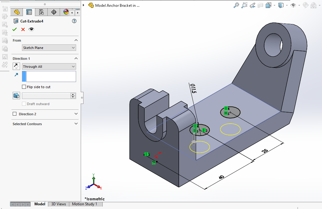Toggle Detailed Preview eye icon
This screenshot has height=209, width=322.
click(31, 29)
